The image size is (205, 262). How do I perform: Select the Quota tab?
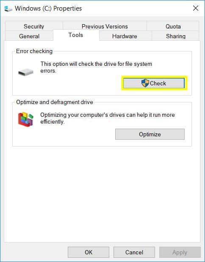click(173, 26)
